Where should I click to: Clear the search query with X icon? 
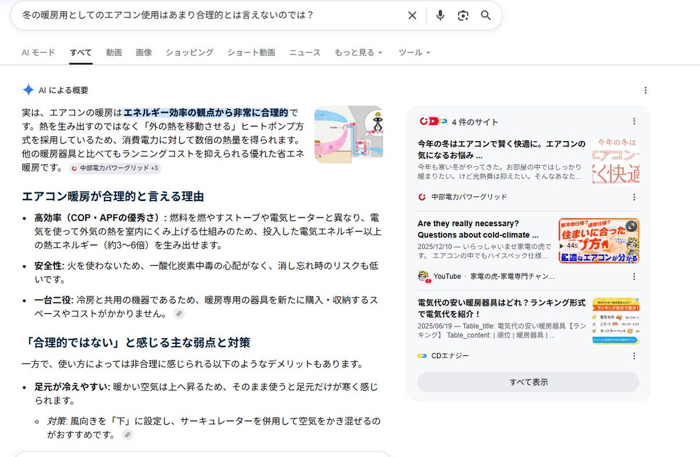tap(412, 16)
